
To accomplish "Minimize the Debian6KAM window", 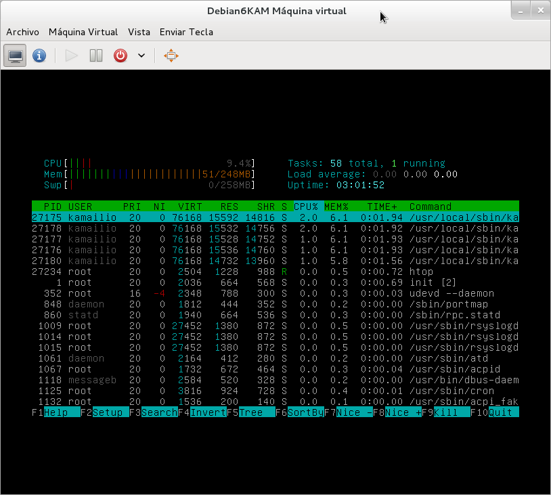I will [x=521, y=12].
